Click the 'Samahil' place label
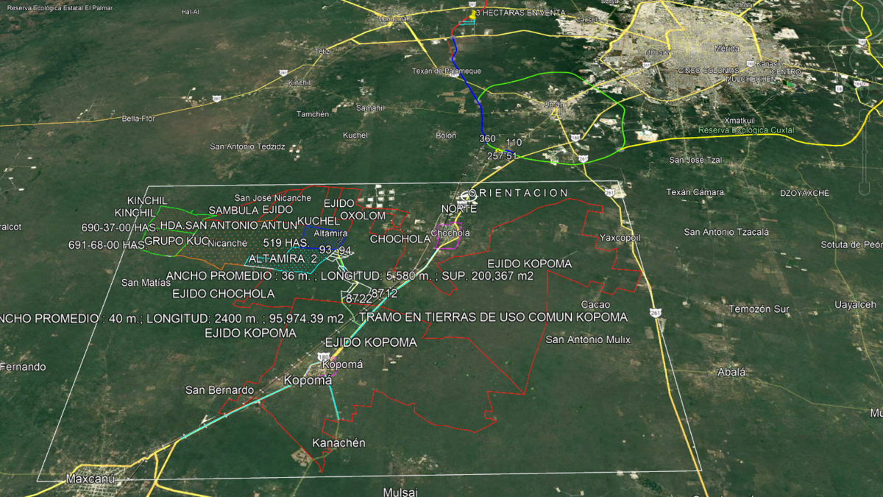Image resolution: width=883 pixels, height=497 pixels. click(x=370, y=107)
